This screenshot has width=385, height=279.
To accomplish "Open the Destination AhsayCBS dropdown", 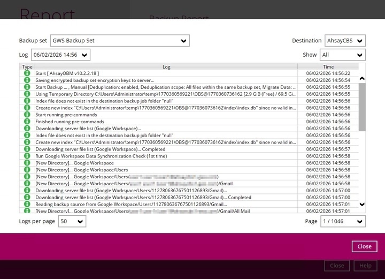I will [345, 41].
